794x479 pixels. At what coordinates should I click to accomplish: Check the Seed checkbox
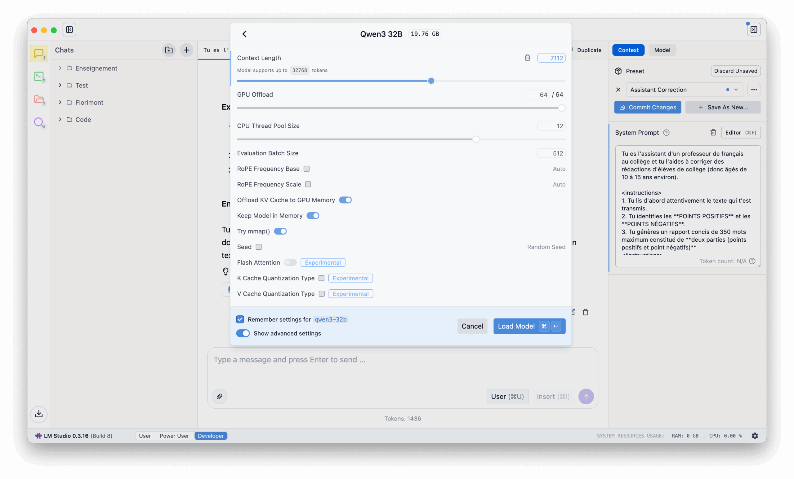(258, 247)
